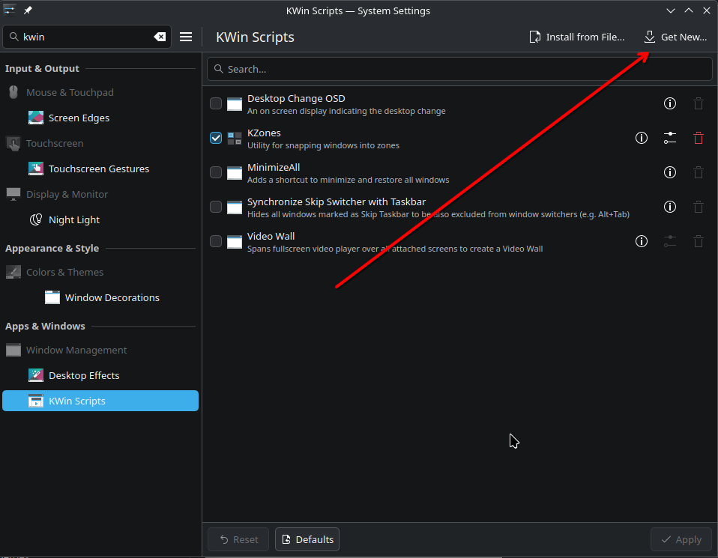This screenshot has height=558, width=718.
Task: Click the Reset button
Action: tap(238, 539)
